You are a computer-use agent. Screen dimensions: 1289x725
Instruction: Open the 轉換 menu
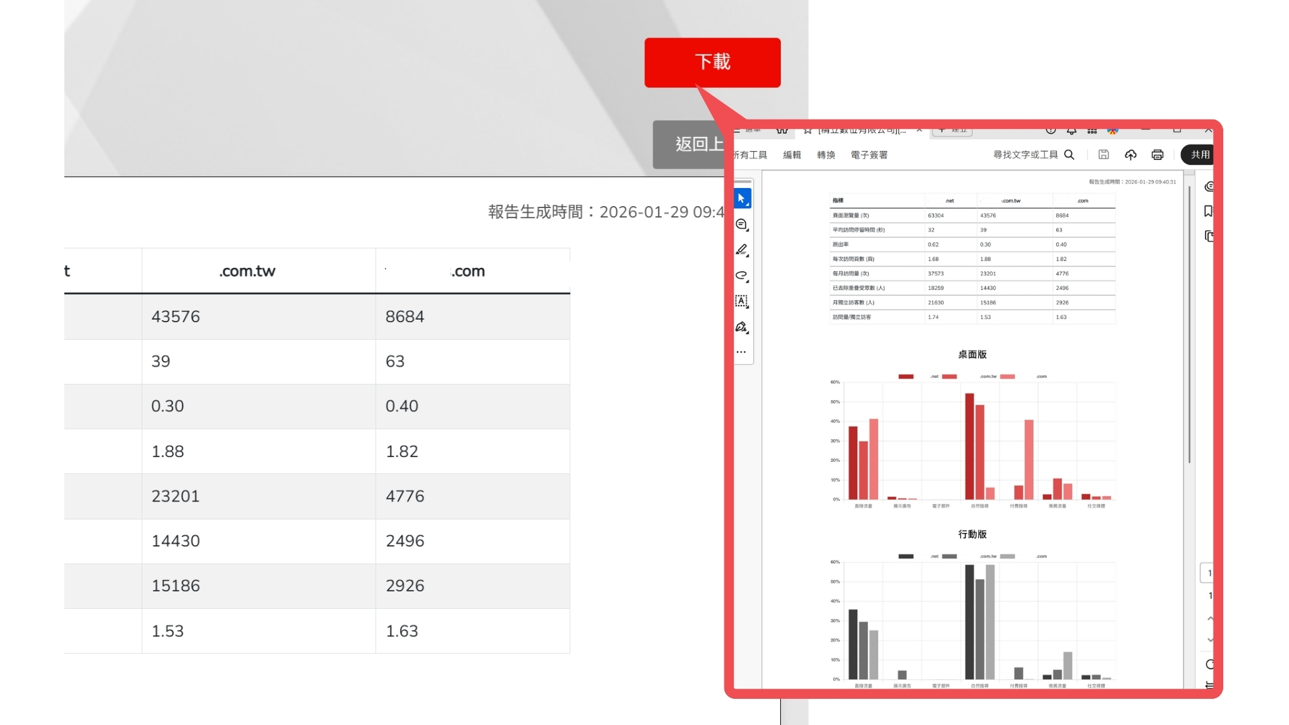[x=826, y=155]
